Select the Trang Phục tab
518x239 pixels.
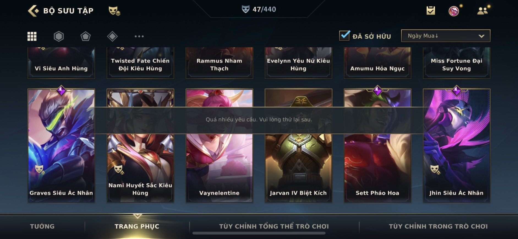click(137, 226)
